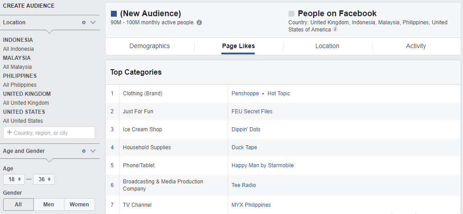Open the minimum age 18 dropdown

pyautogui.click(x=14, y=179)
